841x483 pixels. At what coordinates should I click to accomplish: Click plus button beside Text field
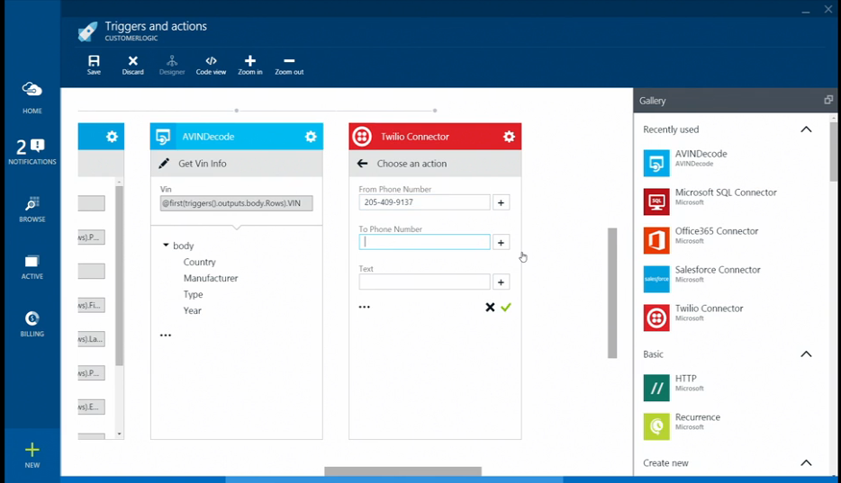coord(502,282)
